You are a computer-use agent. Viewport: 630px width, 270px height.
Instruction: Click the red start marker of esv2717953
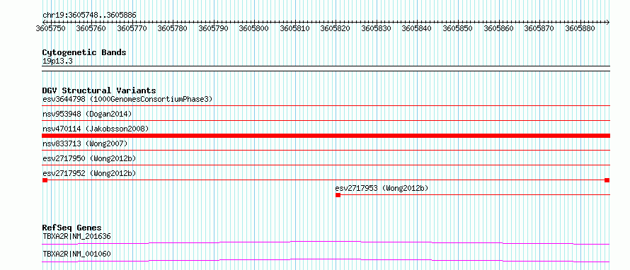pyautogui.click(x=338, y=195)
